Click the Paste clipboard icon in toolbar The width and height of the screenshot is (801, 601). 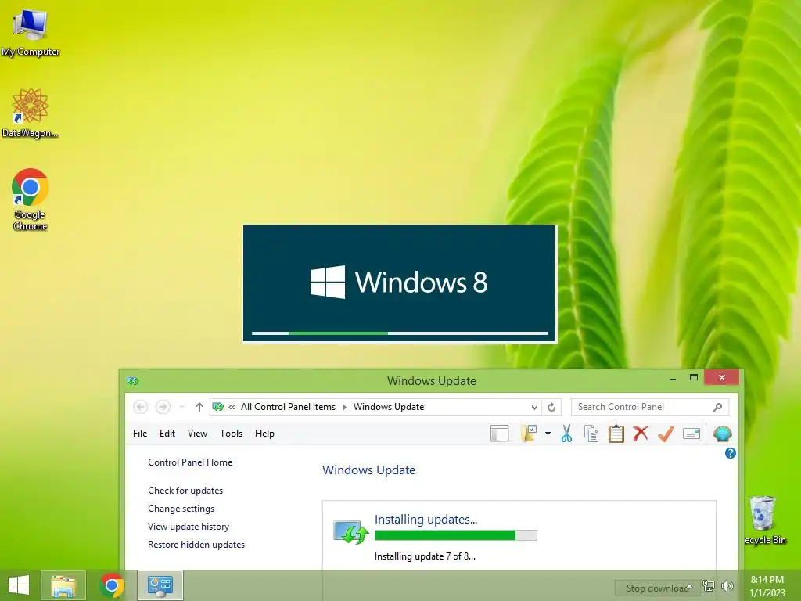click(616, 434)
